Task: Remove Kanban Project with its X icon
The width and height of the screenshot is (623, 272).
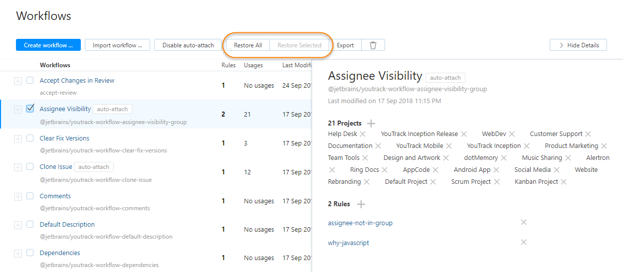Action: [x=564, y=182]
